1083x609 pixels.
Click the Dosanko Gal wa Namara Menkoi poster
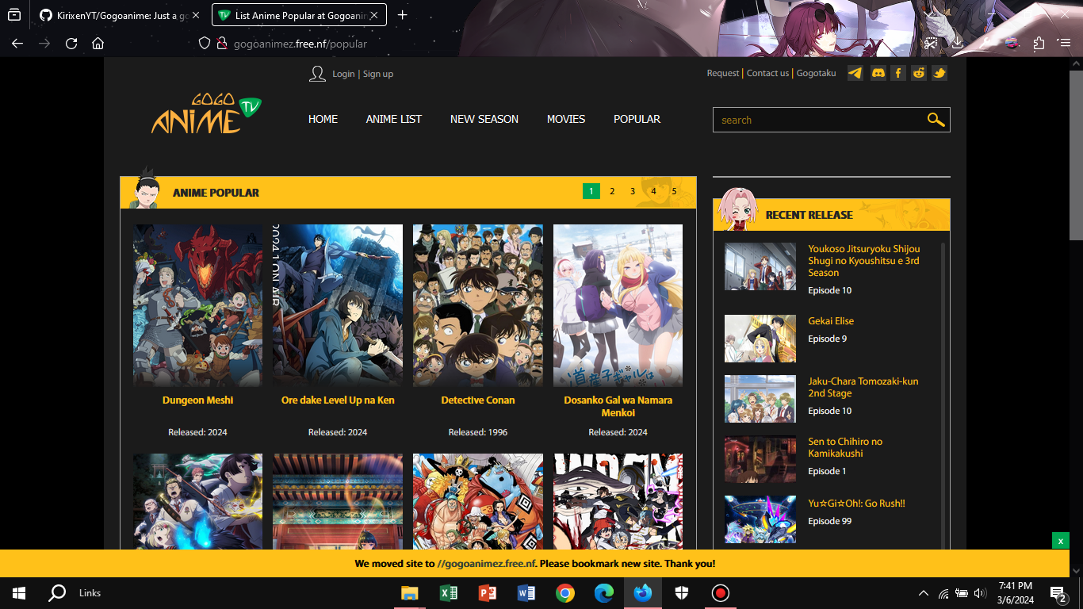click(x=618, y=305)
